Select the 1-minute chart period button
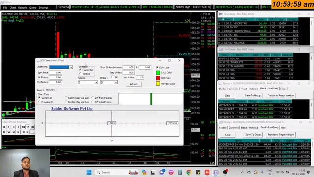Viewport: 314px width, 177px height. (9, 127)
